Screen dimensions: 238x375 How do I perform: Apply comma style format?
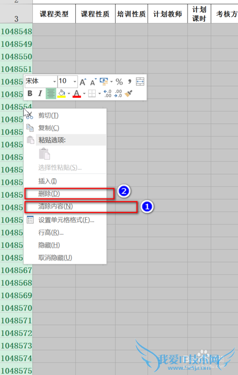pyautogui.click(x=129, y=82)
